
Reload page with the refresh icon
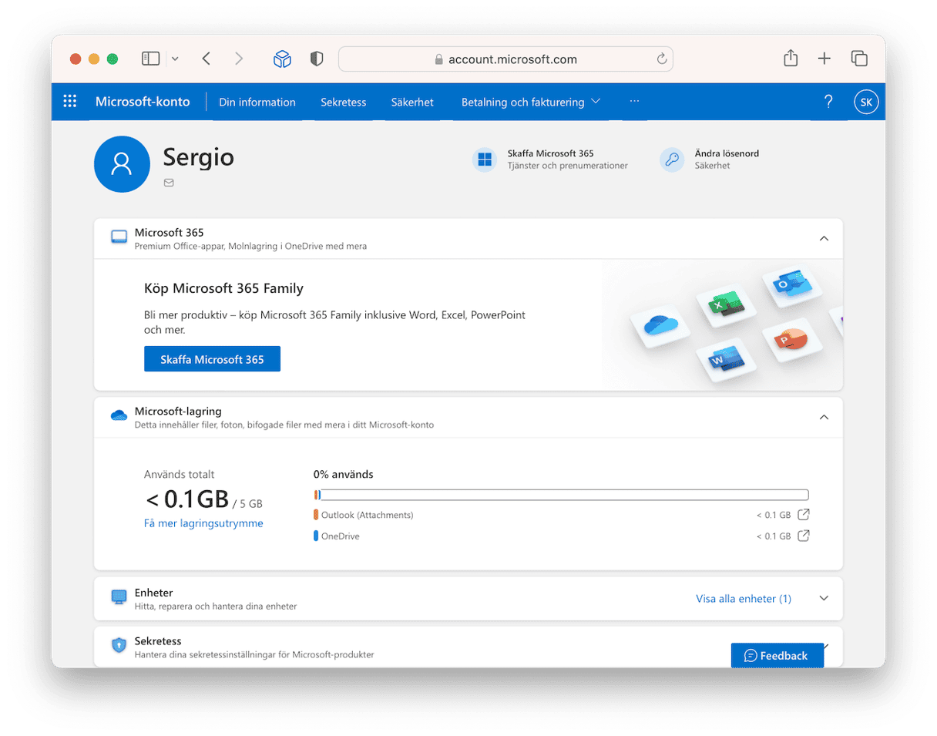pos(661,59)
